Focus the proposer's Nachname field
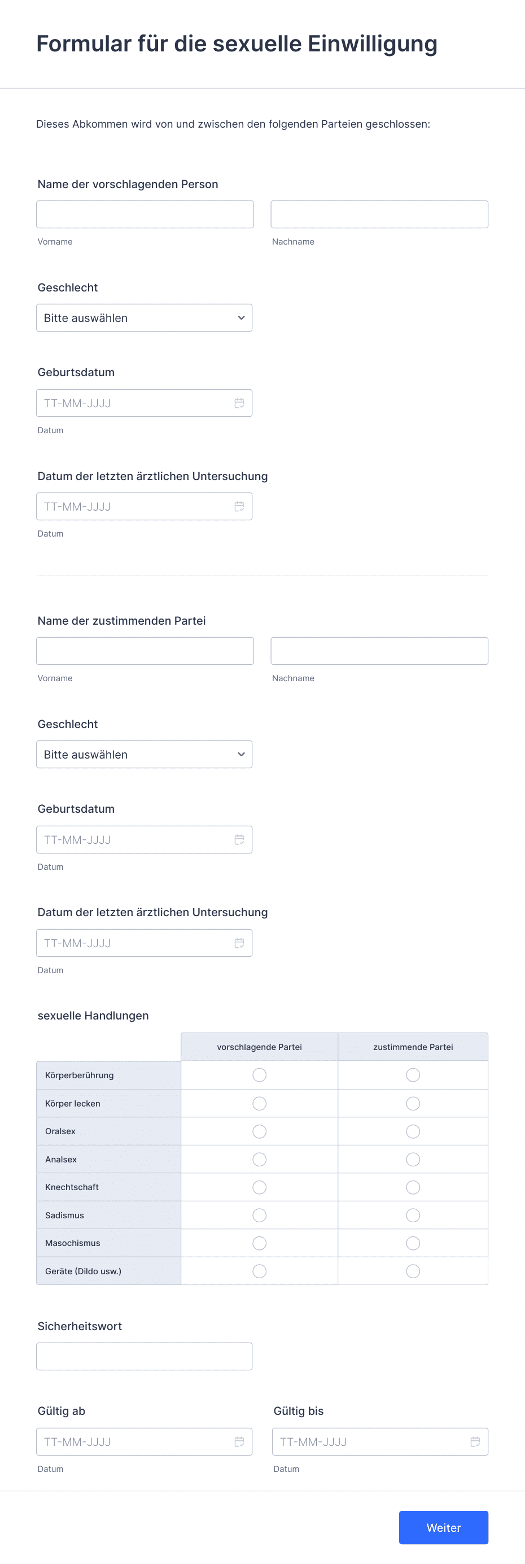Screen dimensions: 525x1564 click(x=379, y=214)
